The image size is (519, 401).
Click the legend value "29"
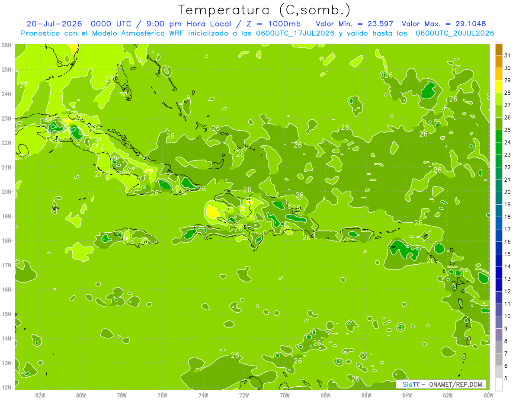point(508,80)
